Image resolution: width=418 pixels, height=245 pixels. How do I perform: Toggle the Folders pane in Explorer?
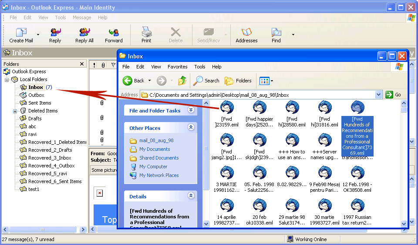point(238,81)
